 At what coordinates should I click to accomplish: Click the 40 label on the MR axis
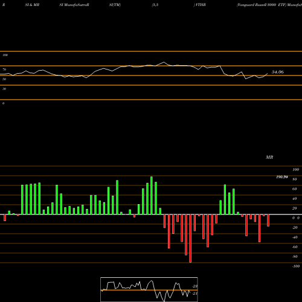(295, 199)
